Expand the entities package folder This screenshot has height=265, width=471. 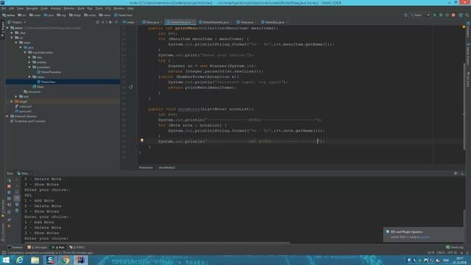(x=29, y=62)
